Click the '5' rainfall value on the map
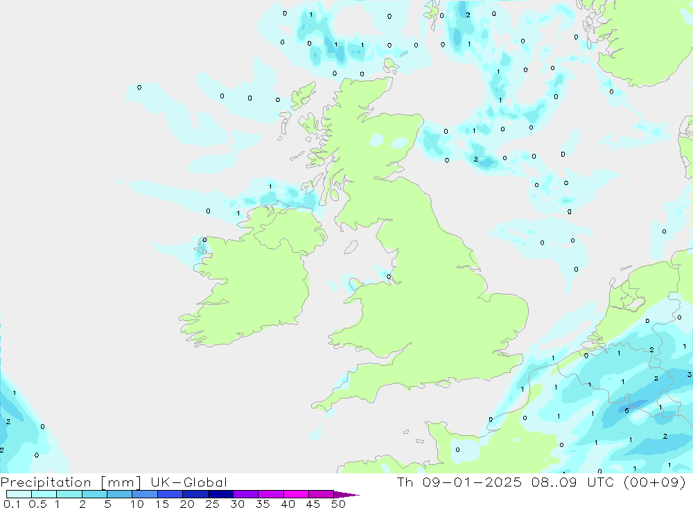The image size is (693, 508). pyautogui.click(x=626, y=411)
